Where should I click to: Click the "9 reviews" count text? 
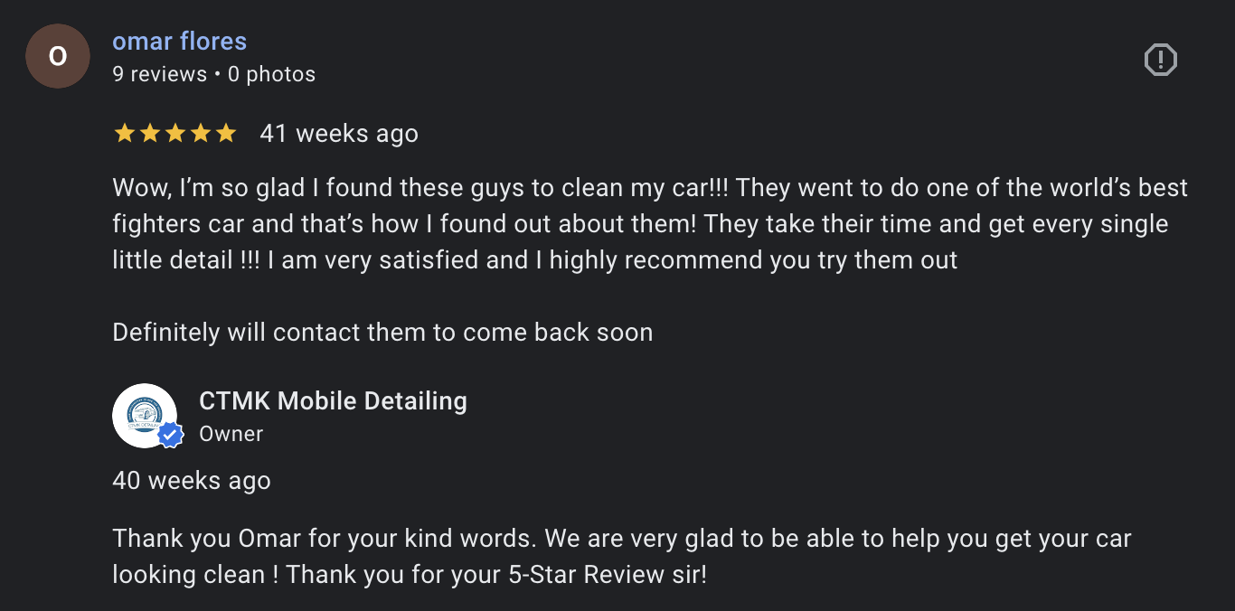(x=159, y=74)
